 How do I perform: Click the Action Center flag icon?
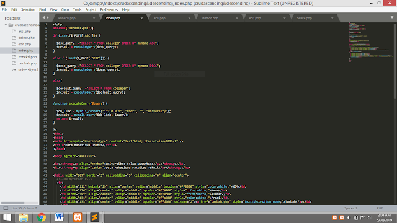pos(362,217)
